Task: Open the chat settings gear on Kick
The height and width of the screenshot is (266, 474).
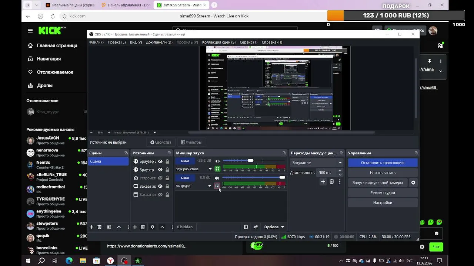Action: pos(422,247)
